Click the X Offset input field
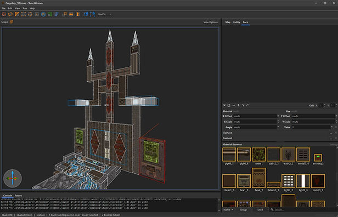 pos(256,116)
